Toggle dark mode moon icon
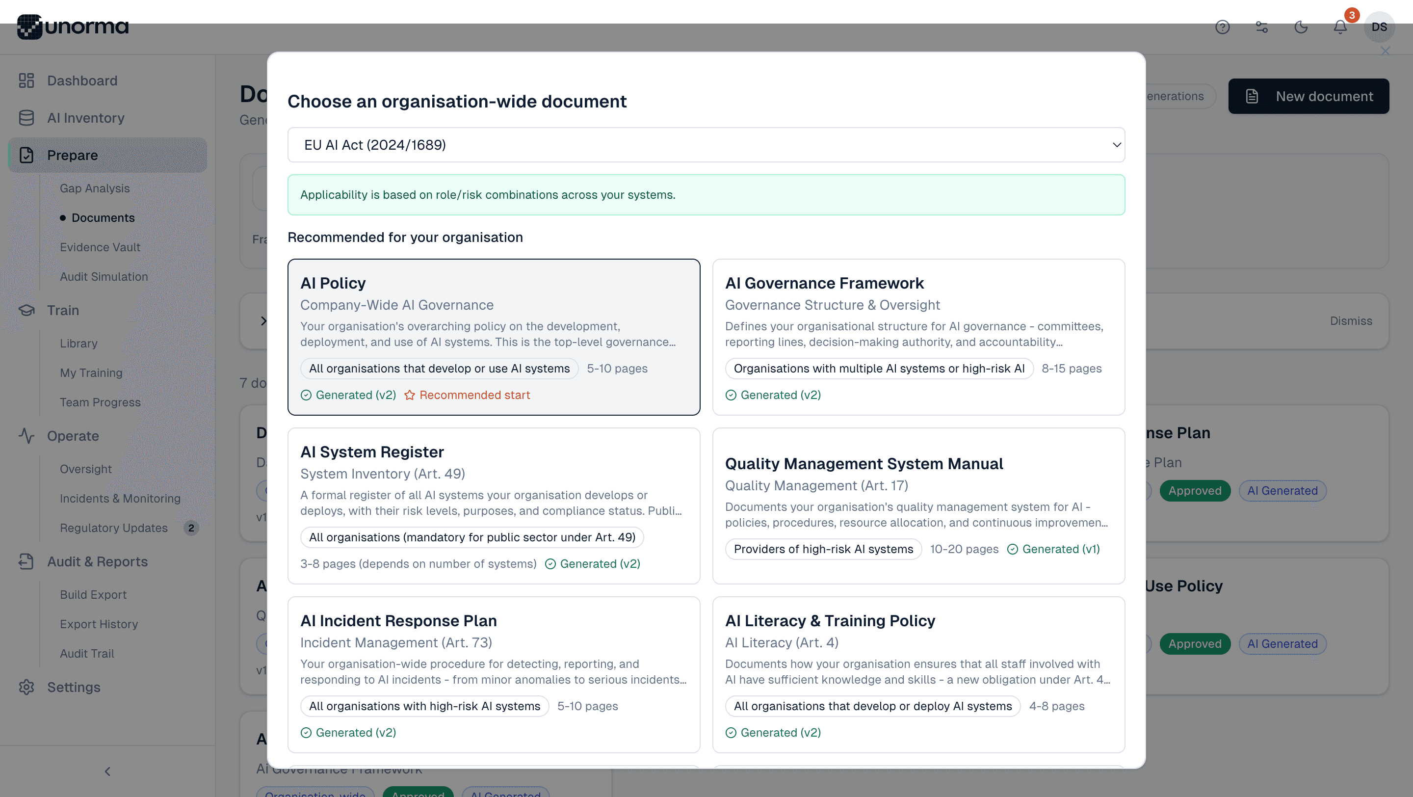The image size is (1413, 797). pyautogui.click(x=1301, y=27)
